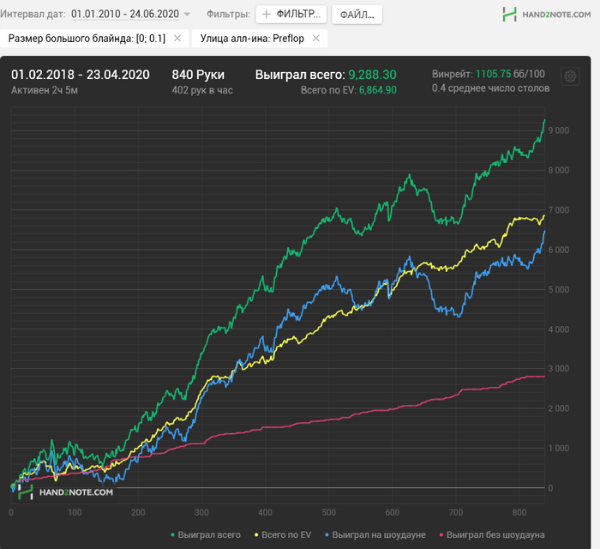The width and height of the screenshot is (600, 549).
Task: Click the '402 рук в час' text
Action: pos(202,90)
